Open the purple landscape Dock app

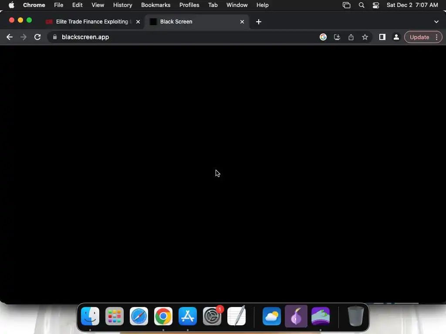click(321, 316)
